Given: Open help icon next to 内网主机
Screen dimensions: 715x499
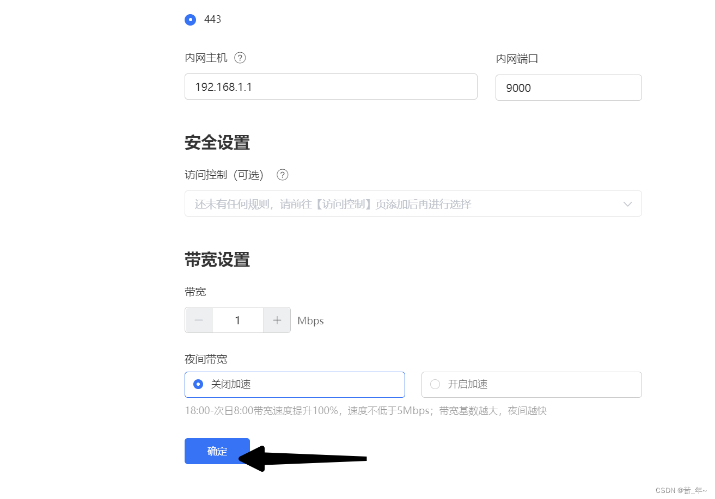Looking at the screenshot, I should (x=240, y=58).
